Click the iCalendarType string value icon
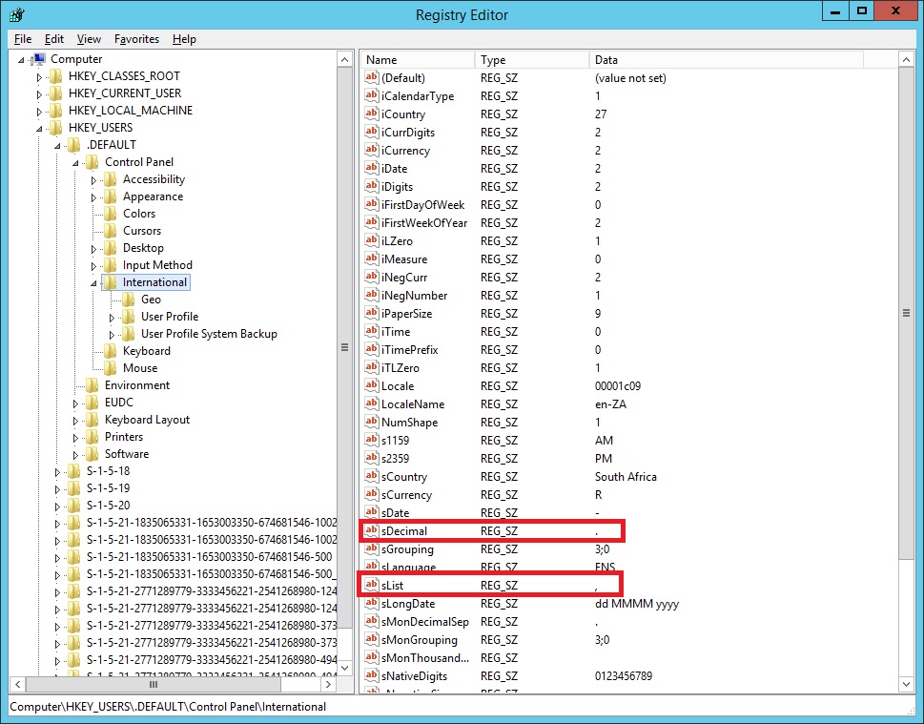The image size is (924, 724). tap(371, 95)
